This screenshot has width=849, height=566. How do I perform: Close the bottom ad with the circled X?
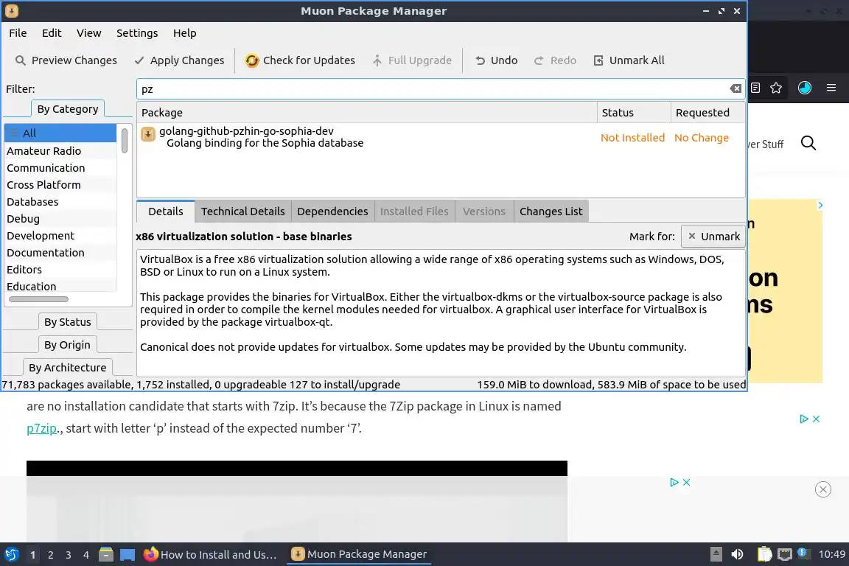tap(823, 489)
